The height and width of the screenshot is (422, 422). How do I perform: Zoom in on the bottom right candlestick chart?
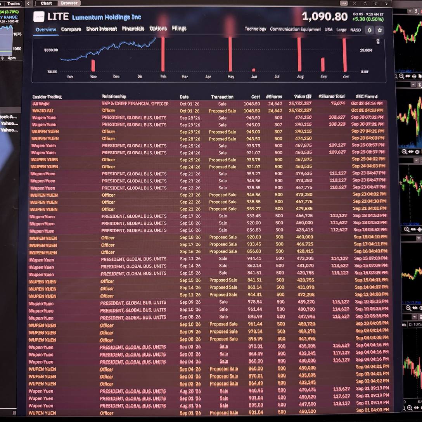pyautogui.click(x=410, y=408)
